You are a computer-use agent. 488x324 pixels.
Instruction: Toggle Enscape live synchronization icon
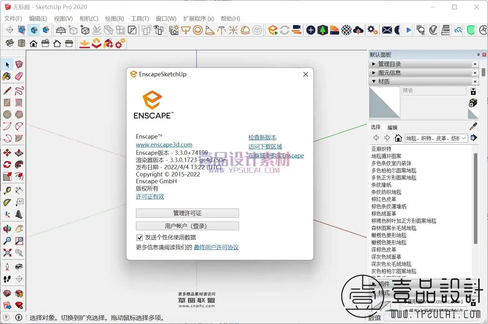tap(285, 30)
